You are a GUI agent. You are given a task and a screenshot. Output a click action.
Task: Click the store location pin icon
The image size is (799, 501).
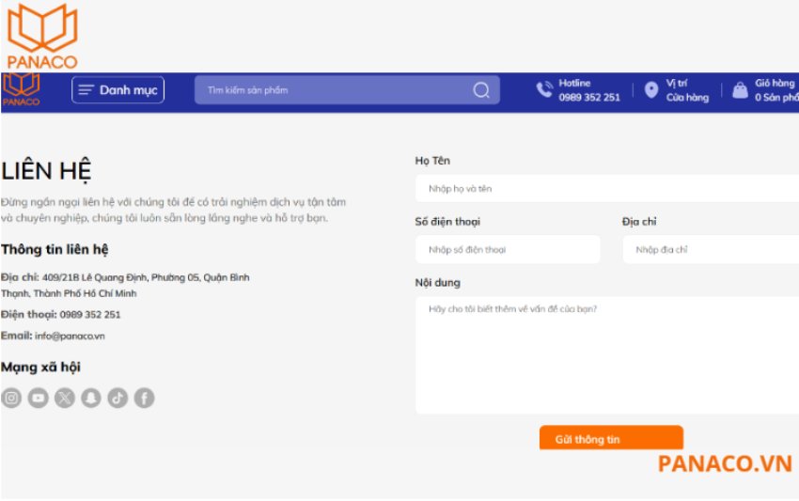tap(651, 90)
